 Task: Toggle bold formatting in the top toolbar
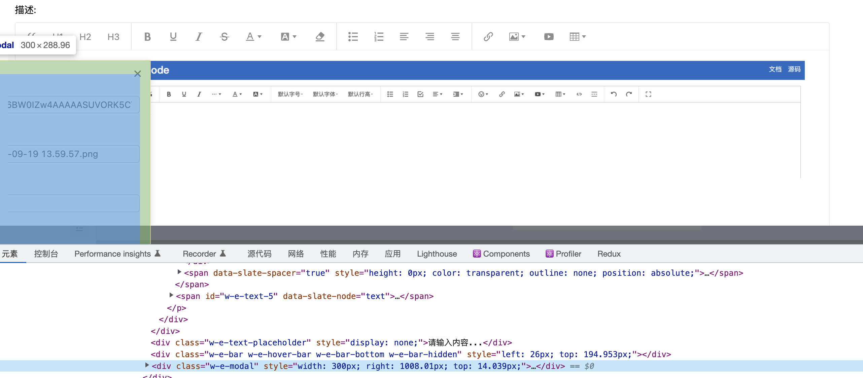(147, 37)
